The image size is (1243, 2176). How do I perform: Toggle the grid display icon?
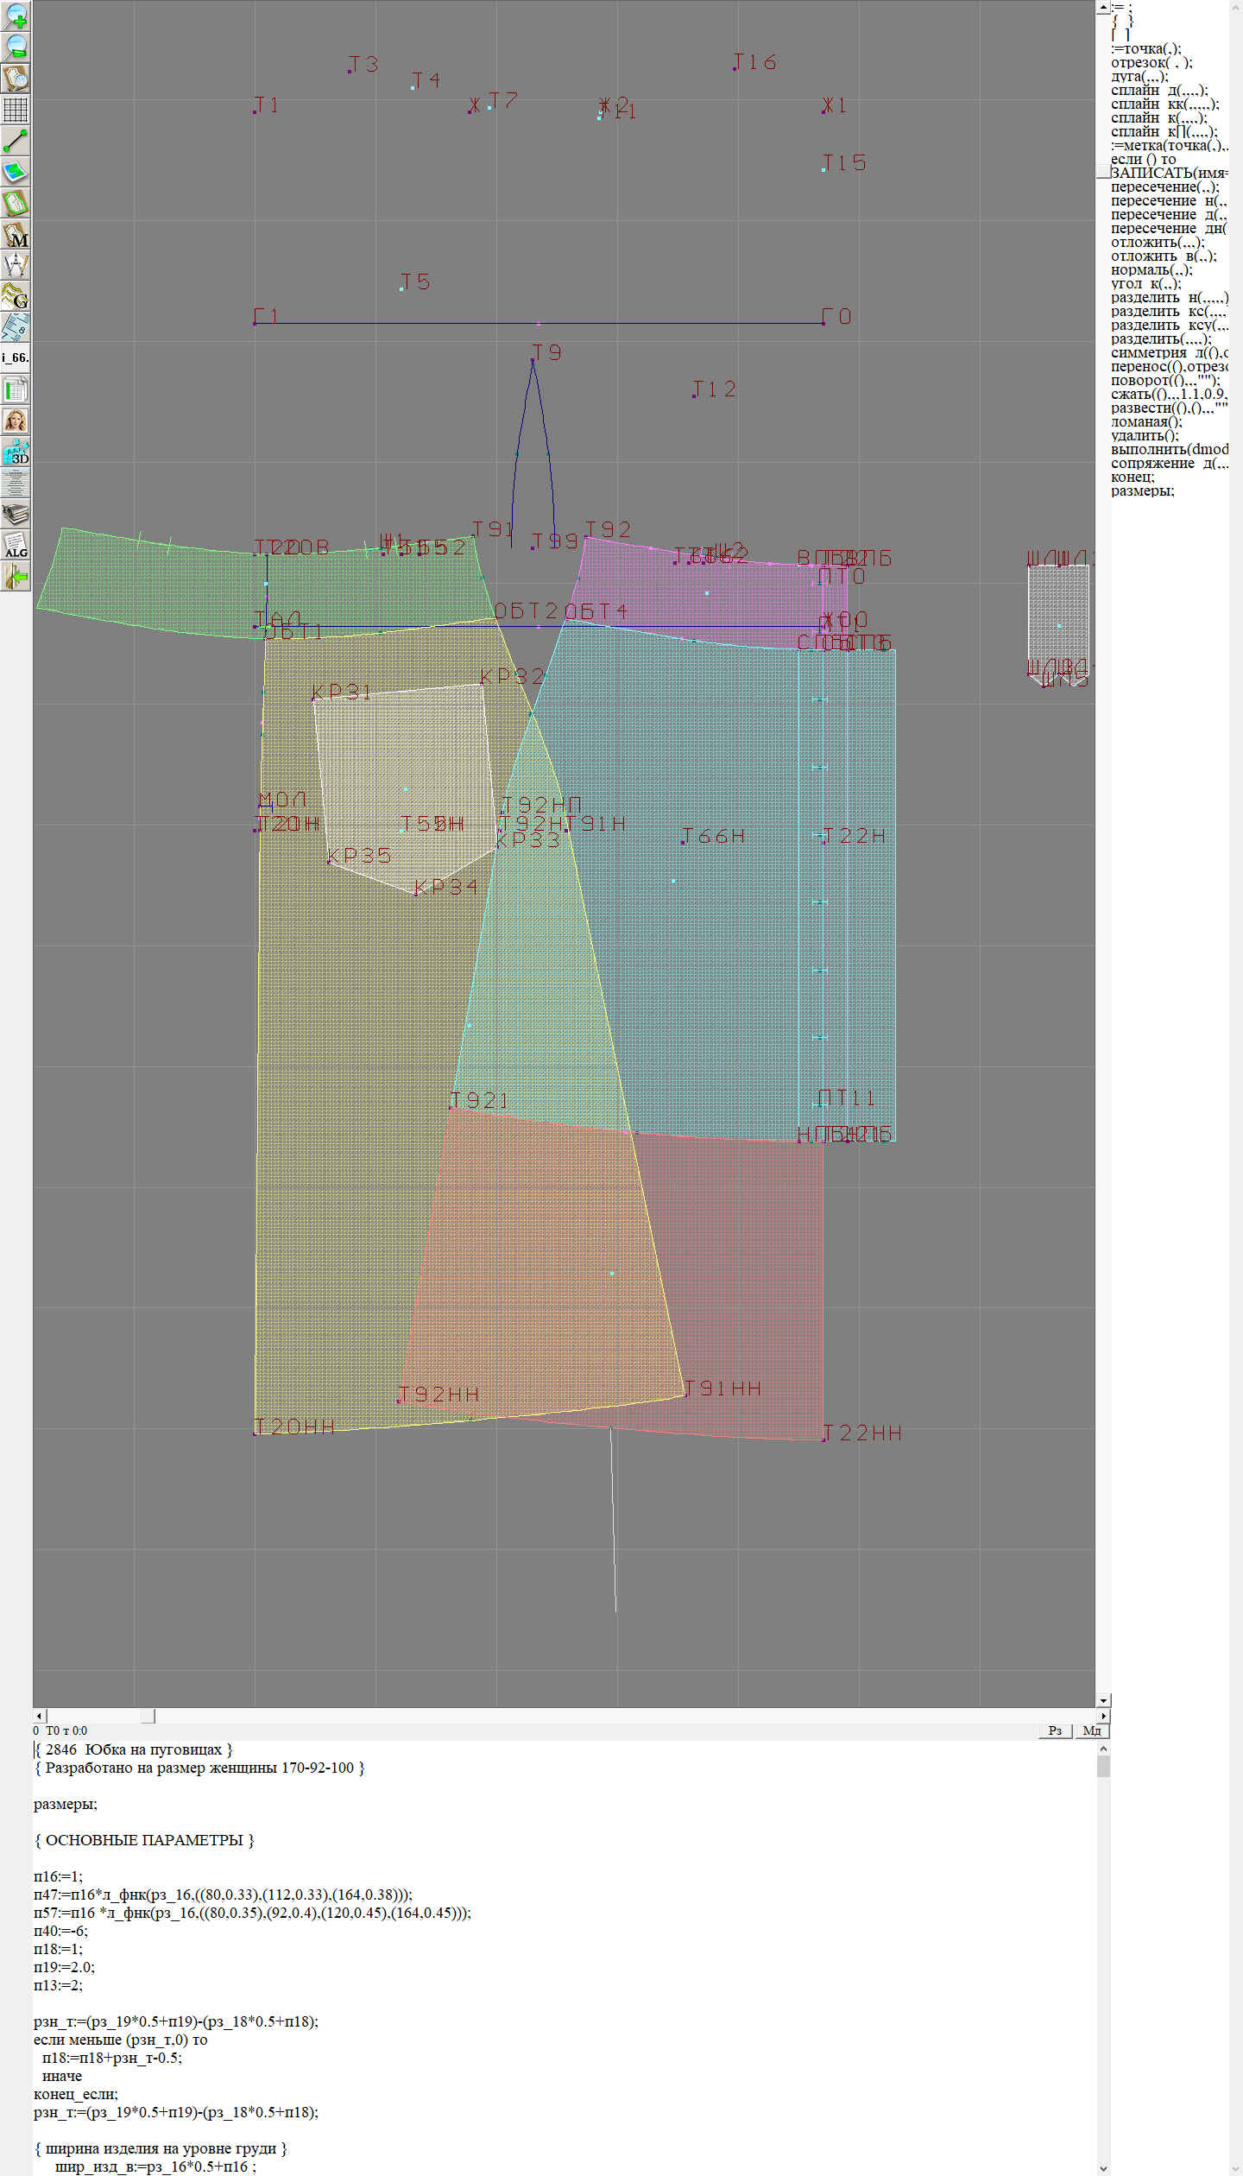click(16, 110)
